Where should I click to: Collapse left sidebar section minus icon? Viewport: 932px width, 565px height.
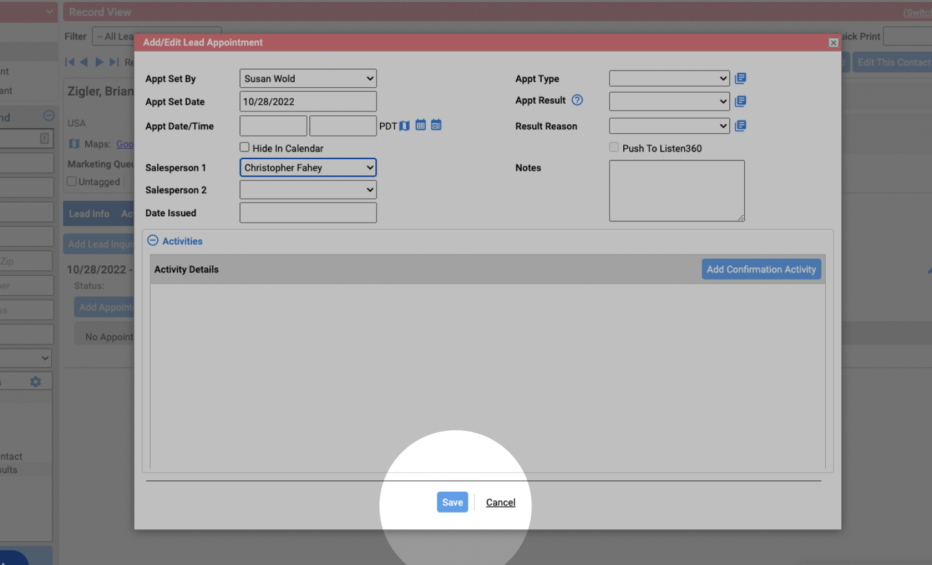click(49, 116)
